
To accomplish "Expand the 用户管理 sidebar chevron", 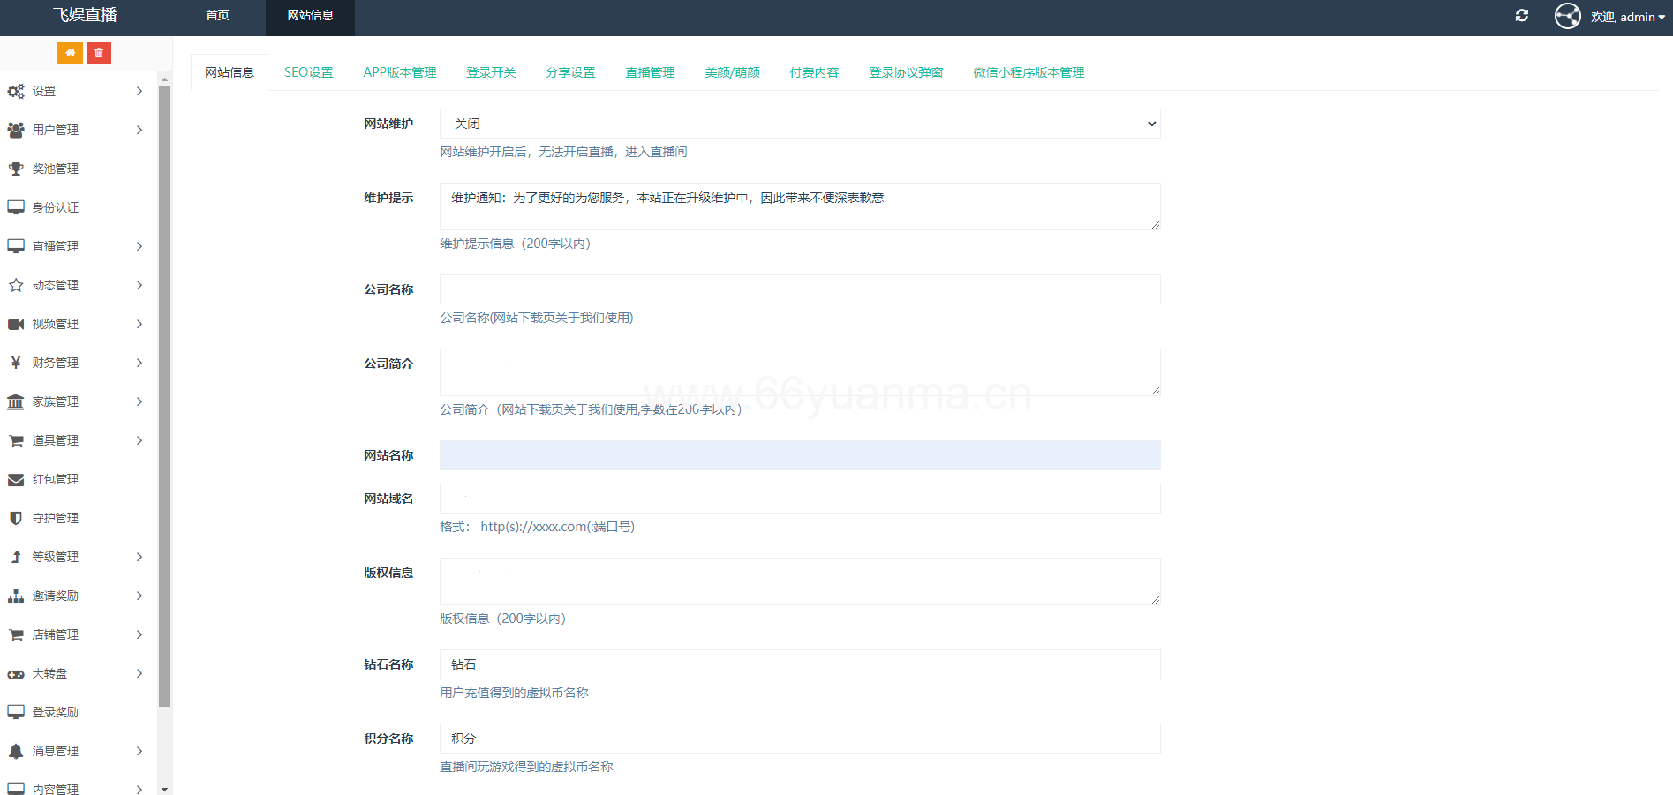I will [x=139, y=130].
